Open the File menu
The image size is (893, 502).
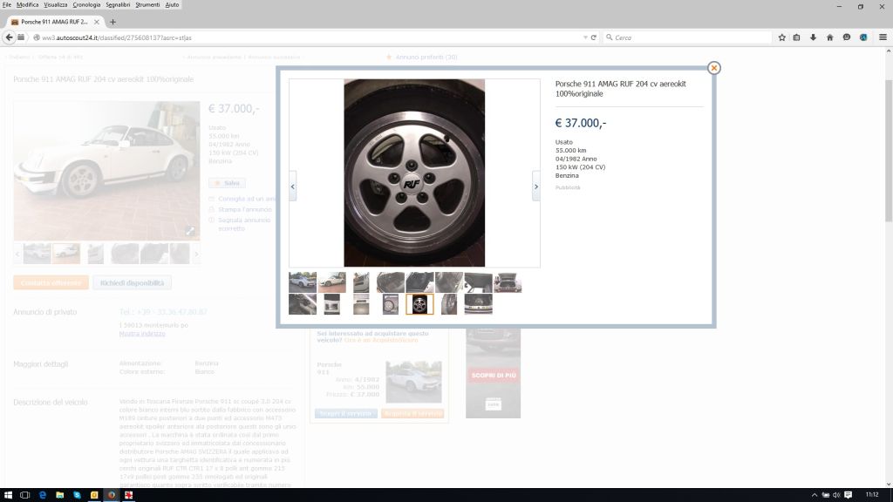(7, 4)
